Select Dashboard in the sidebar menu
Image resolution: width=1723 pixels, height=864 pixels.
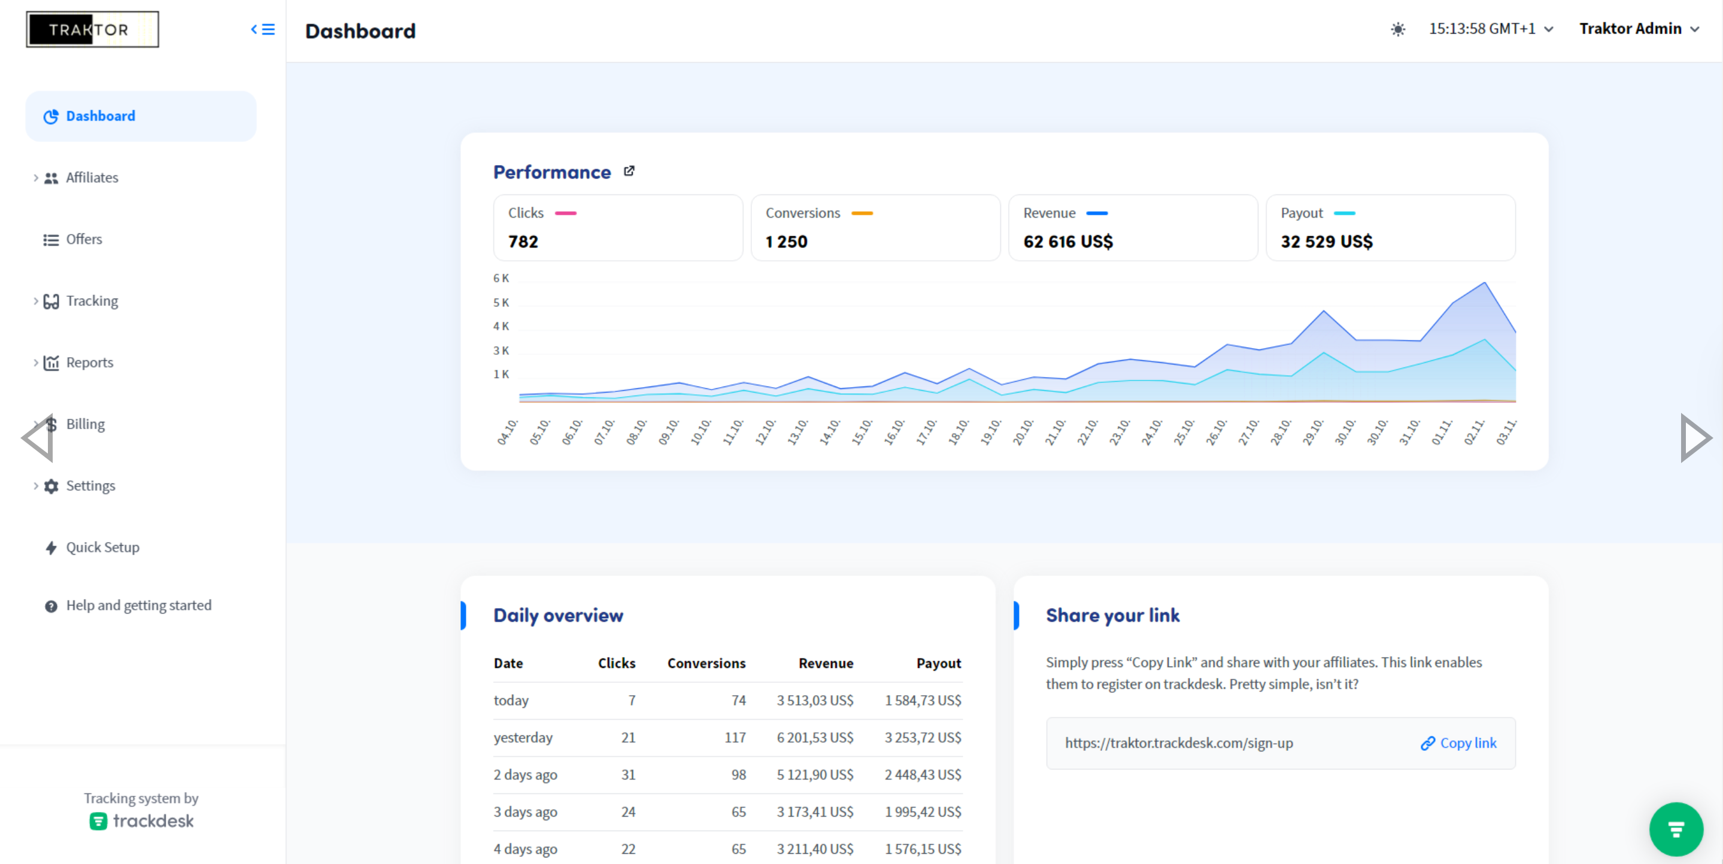click(101, 116)
